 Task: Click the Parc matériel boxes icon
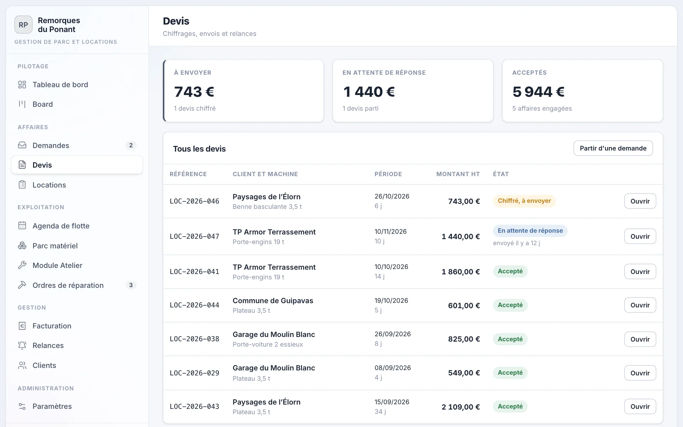point(22,246)
